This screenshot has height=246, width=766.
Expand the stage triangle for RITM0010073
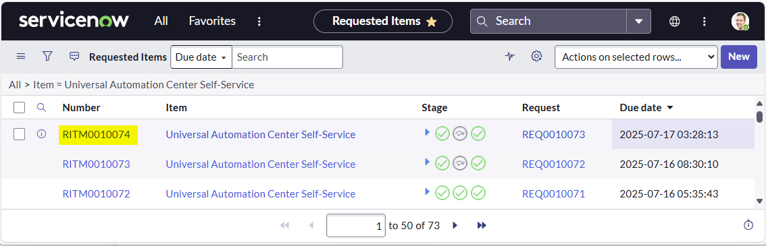pos(428,162)
